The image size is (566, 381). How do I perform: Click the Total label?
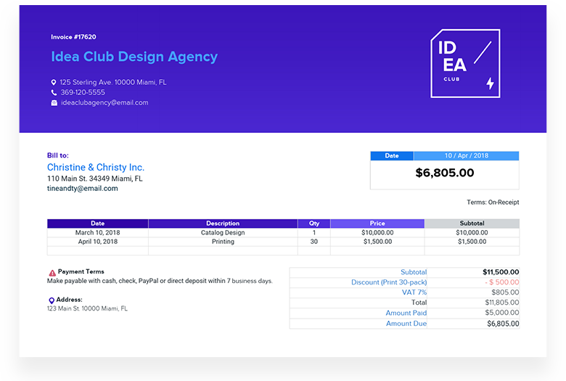[419, 303]
